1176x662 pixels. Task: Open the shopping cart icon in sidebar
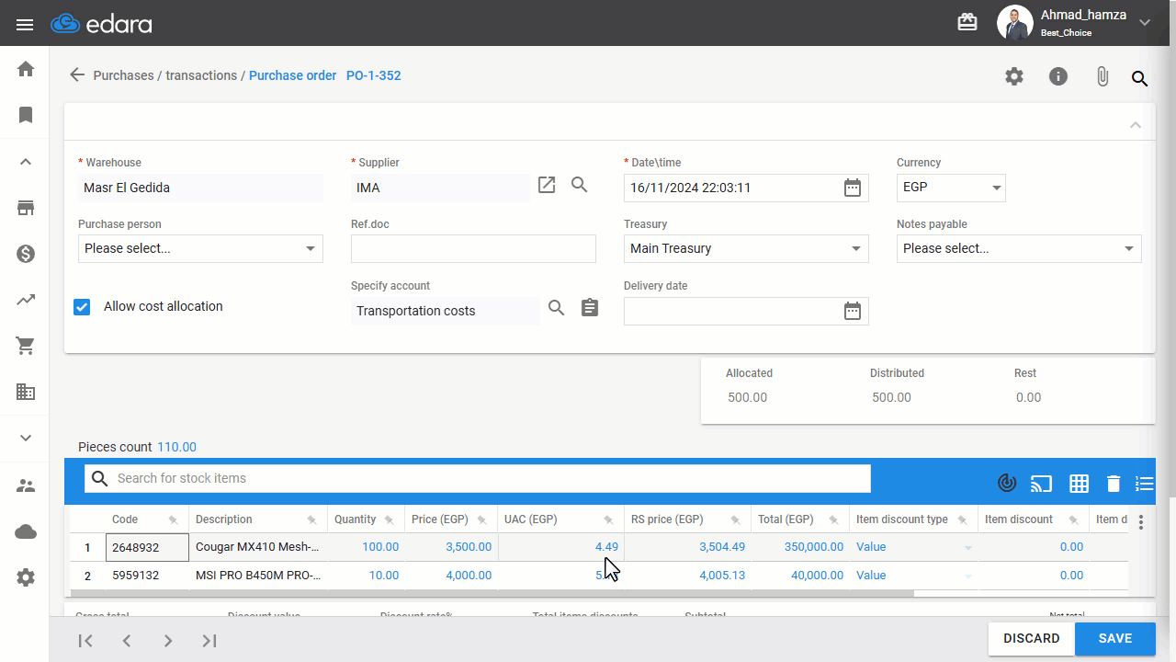[x=26, y=346]
